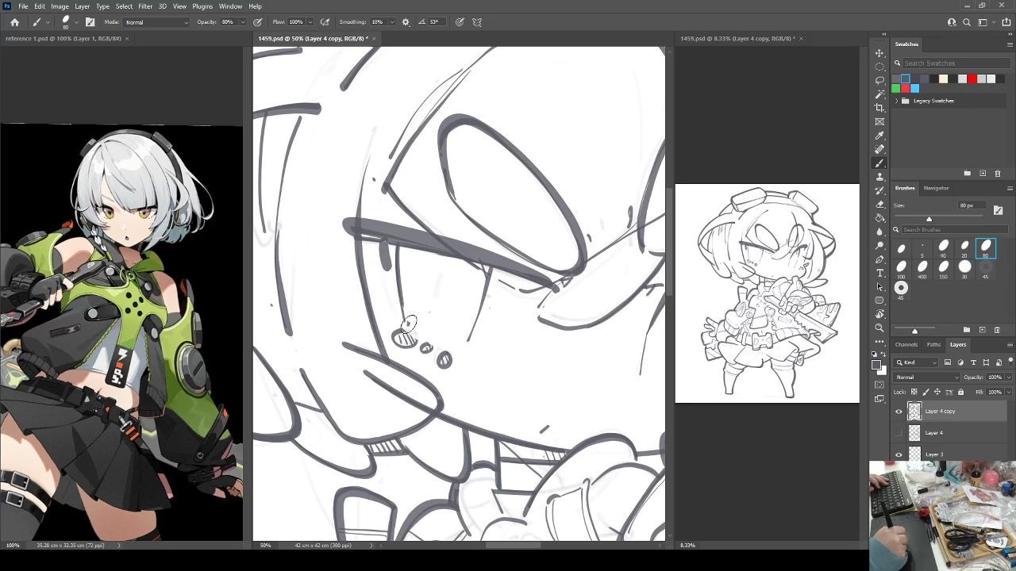This screenshot has height=571, width=1016.
Task: Select the Lasso tool
Action: (879, 80)
